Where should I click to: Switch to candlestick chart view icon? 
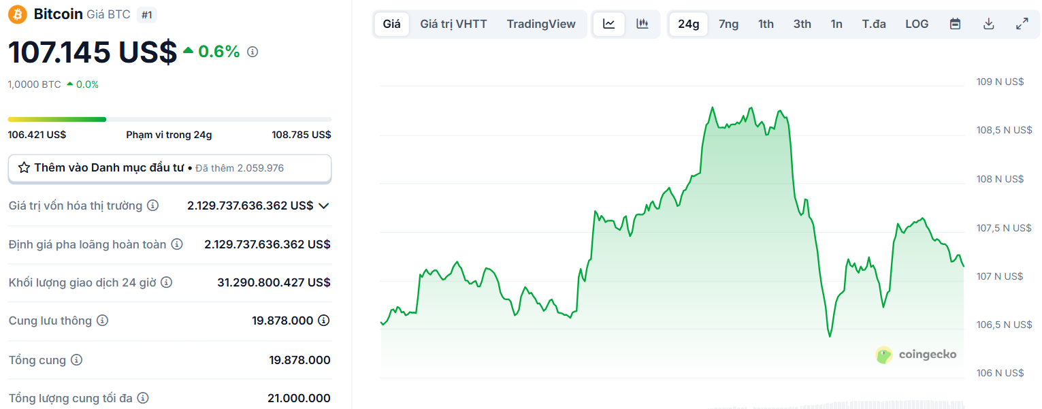(x=642, y=24)
